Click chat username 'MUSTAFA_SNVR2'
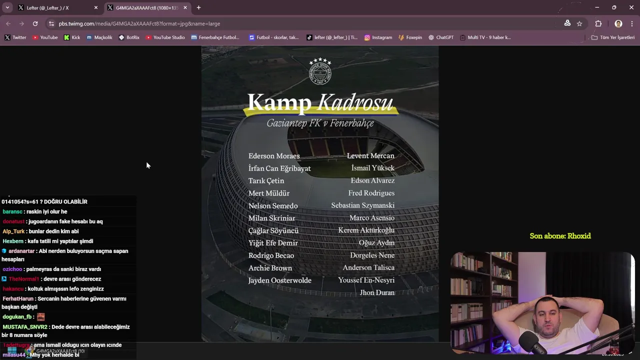The height and width of the screenshot is (360, 640). pos(25,327)
